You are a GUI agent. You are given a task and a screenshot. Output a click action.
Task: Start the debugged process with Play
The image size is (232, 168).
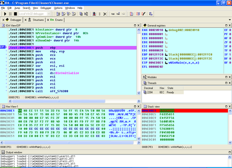(5, 14)
